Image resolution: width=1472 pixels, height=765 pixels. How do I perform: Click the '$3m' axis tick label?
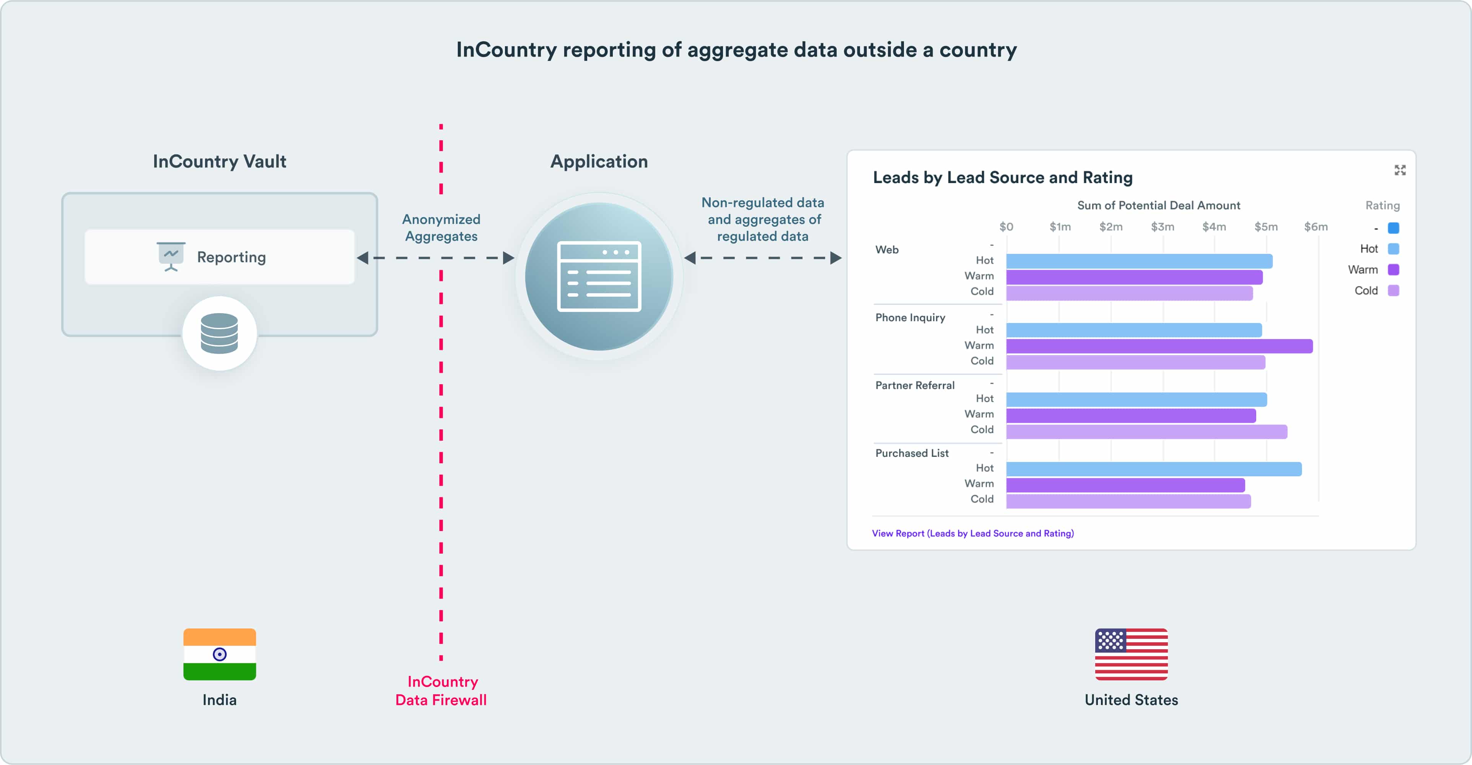(1163, 227)
